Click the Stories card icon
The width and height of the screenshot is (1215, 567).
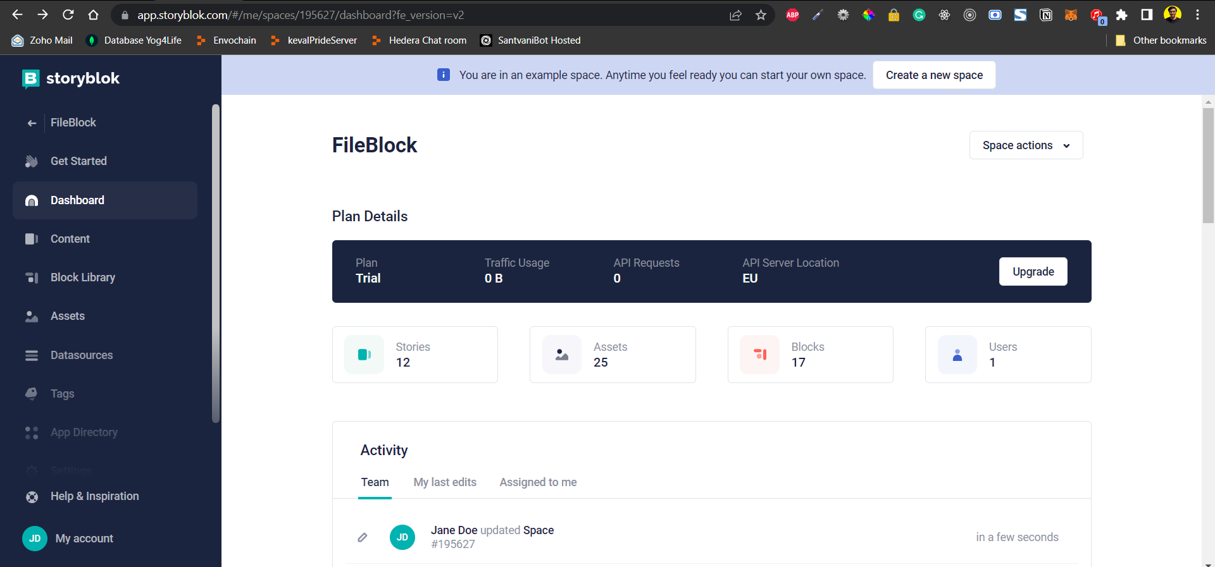[364, 355]
